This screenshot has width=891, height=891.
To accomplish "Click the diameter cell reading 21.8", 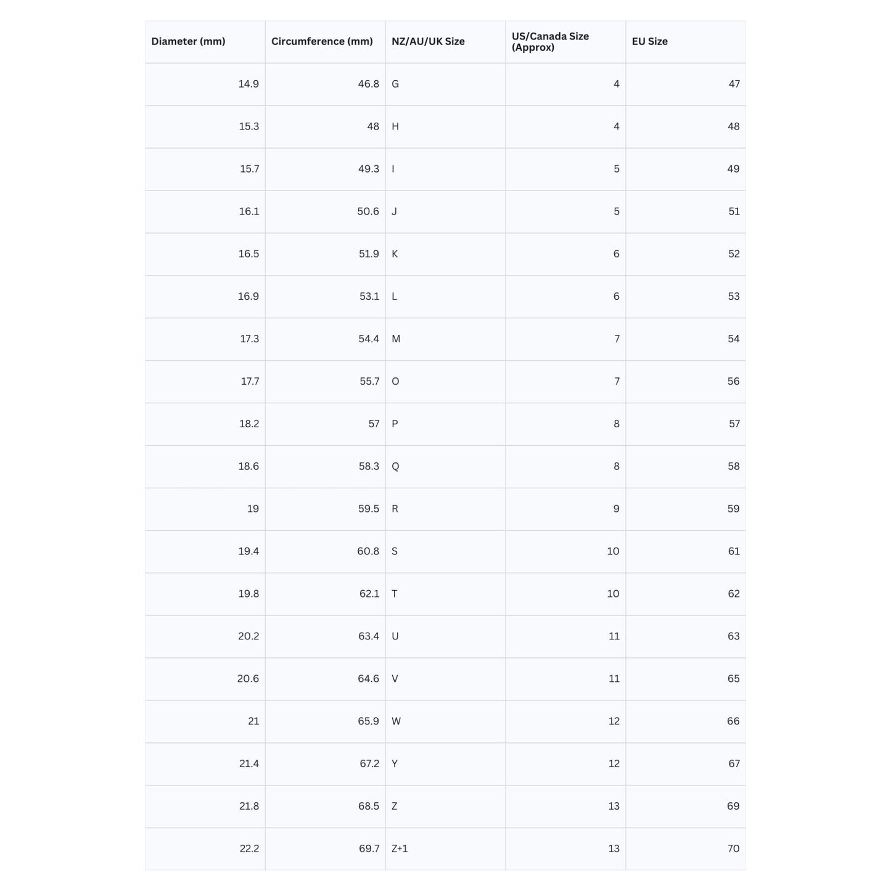I will 249,807.
